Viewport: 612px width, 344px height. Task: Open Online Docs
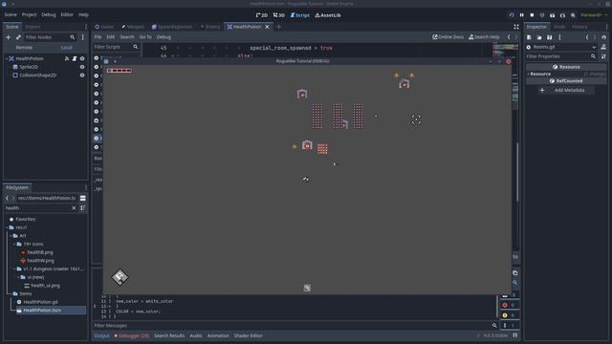[x=448, y=37]
